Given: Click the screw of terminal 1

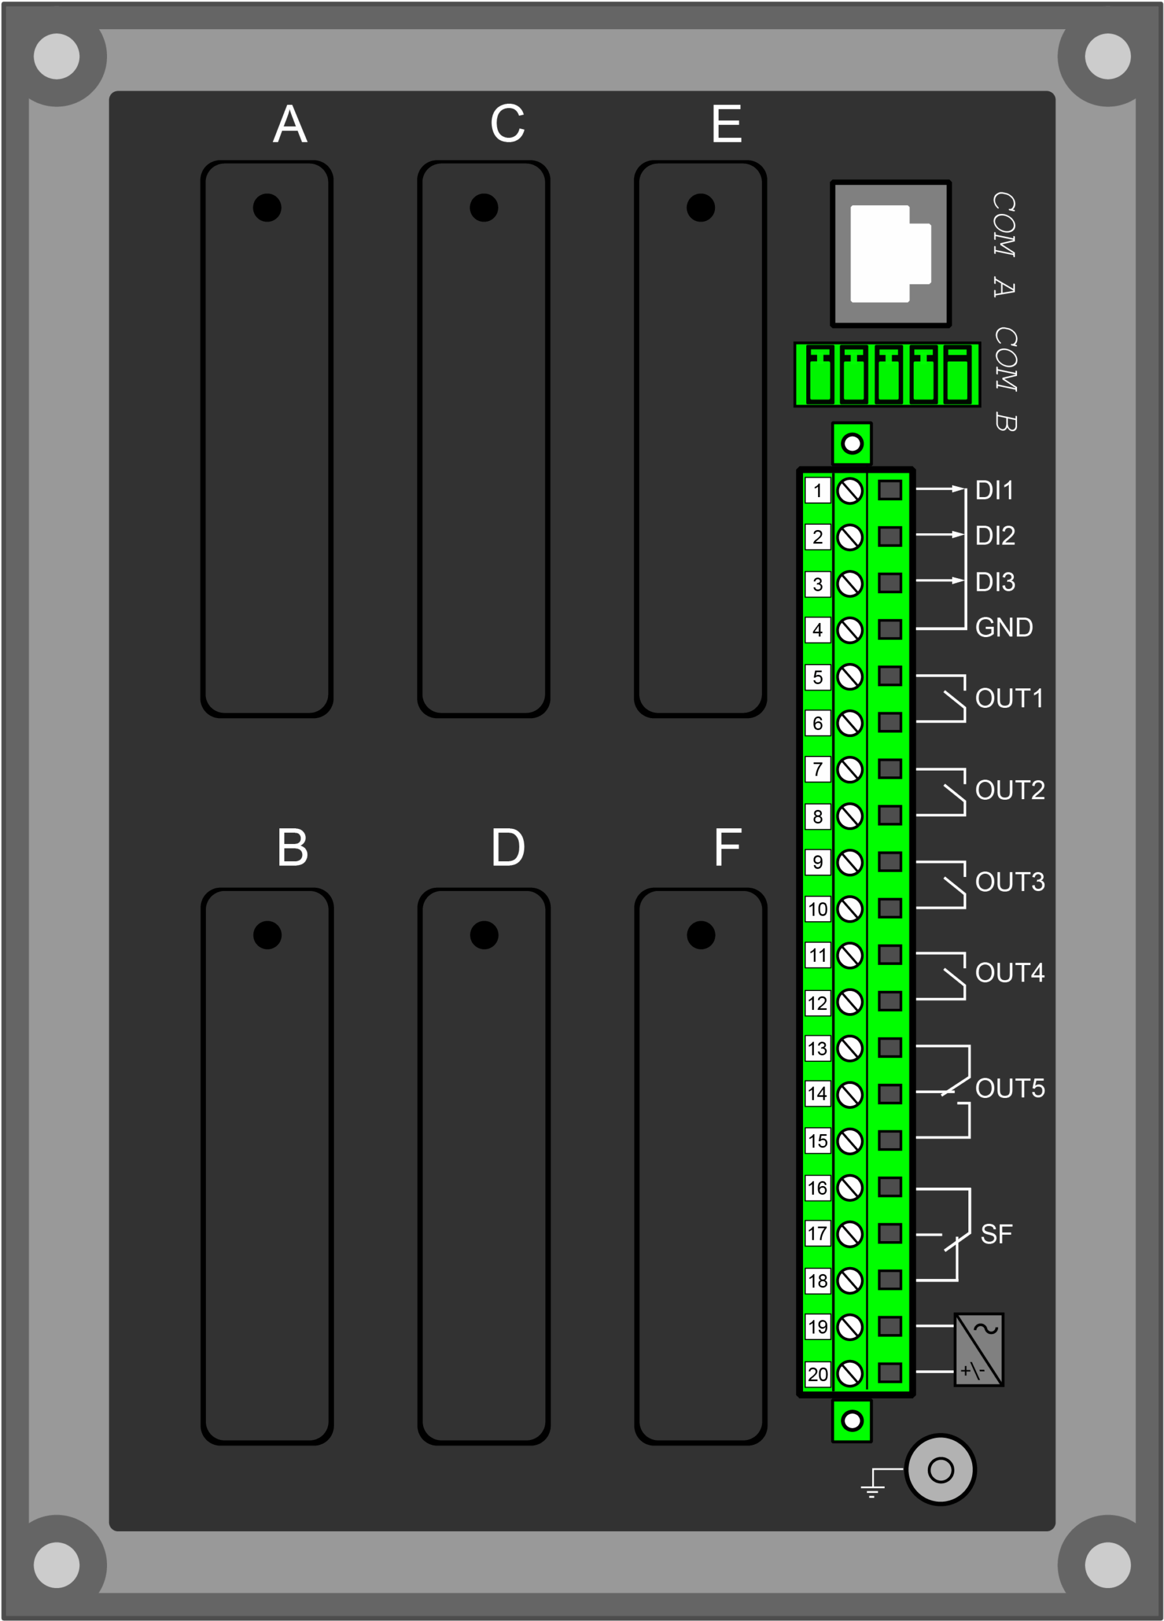Looking at the screenshot, I should [x=849, y=491].
